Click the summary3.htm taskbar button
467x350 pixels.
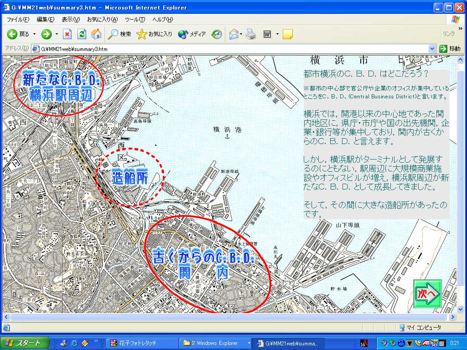tap(288, 343)
